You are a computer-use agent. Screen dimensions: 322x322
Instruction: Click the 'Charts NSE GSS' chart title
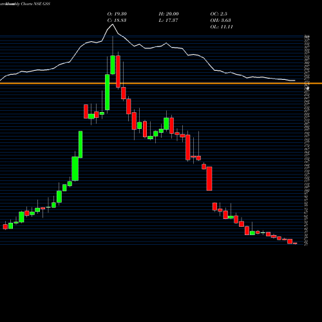35,4
